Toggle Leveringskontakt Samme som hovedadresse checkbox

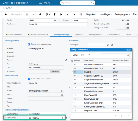coord(29,79)
